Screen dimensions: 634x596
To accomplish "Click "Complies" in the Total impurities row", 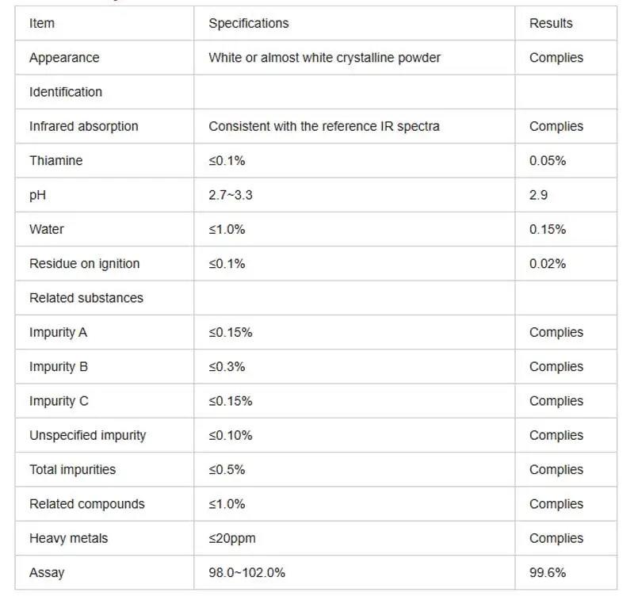I will click(556, 470).
